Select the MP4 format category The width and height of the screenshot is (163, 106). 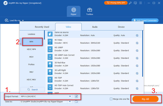32,42
